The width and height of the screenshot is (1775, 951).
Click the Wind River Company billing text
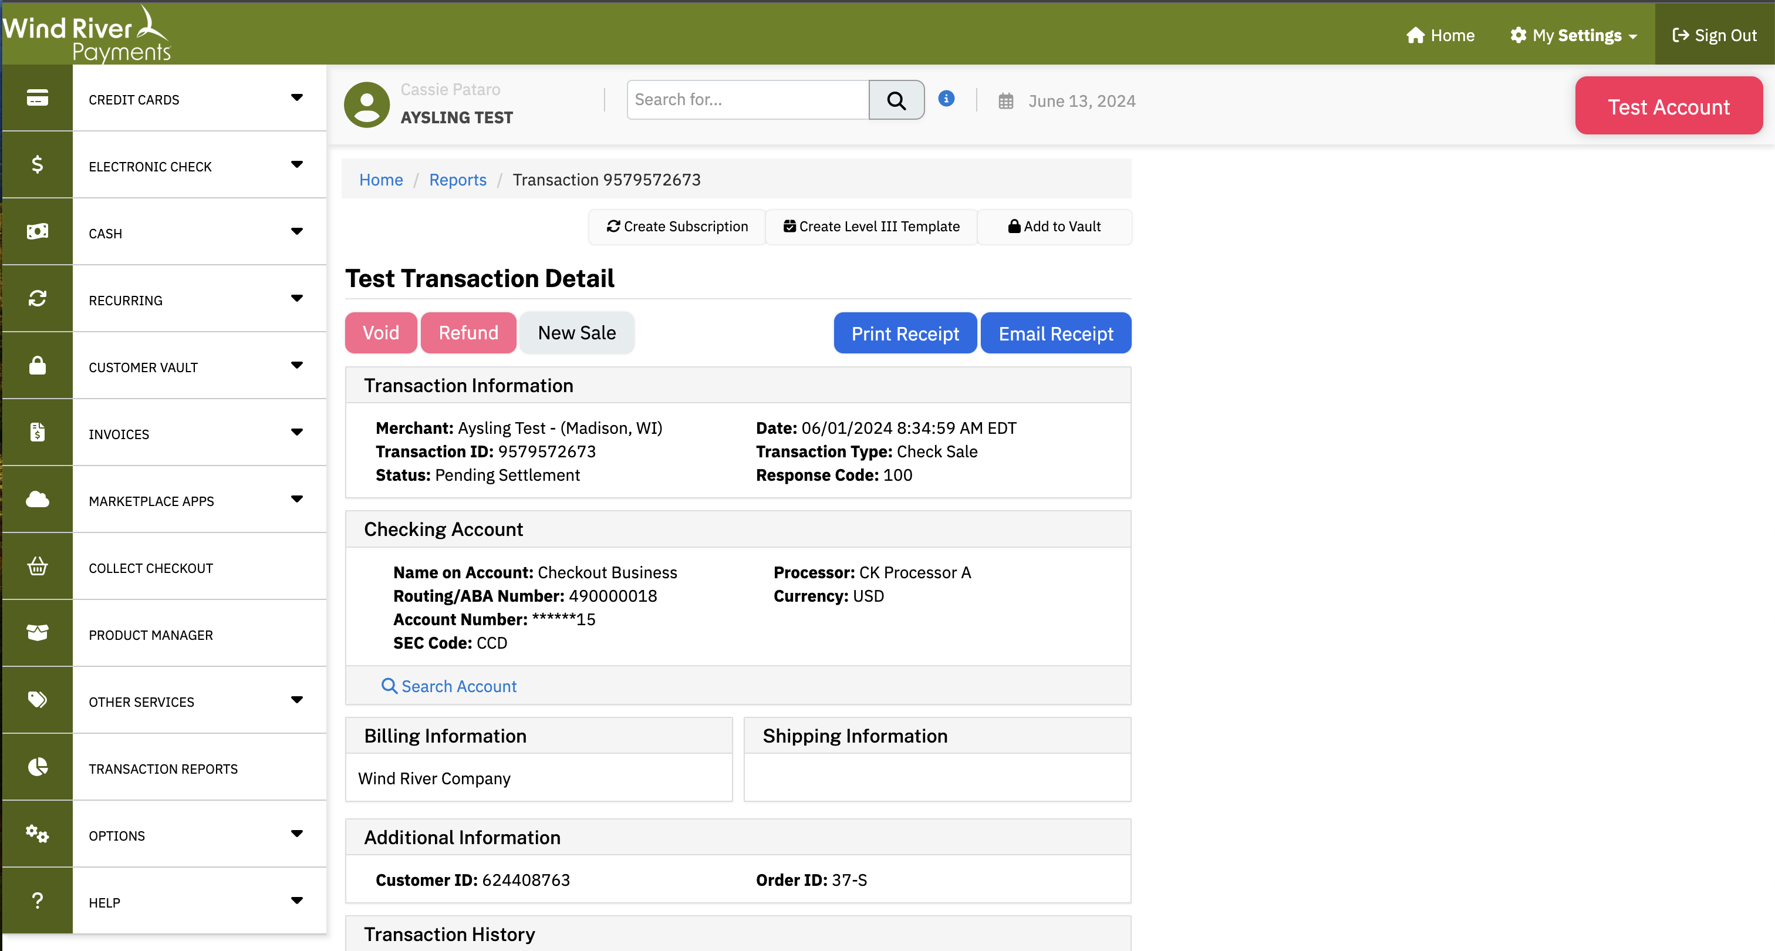point(434,779)
